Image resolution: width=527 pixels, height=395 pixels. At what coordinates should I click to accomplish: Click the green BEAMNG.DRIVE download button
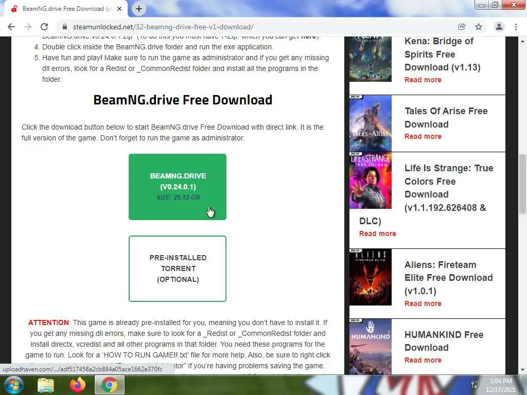pyautogui.click(x=178, y=187)
